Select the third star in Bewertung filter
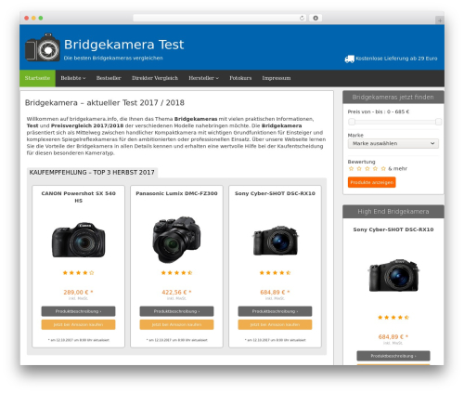This screenshot has height=393, width=464. pos(367,168)
